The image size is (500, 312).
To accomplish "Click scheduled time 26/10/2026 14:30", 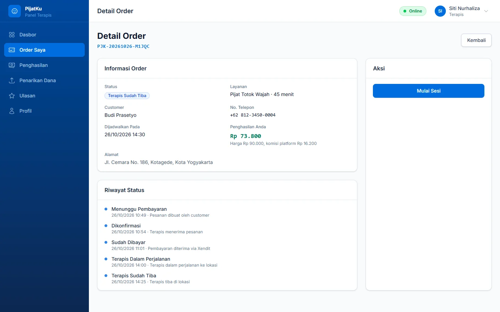I will pos(125,135).
